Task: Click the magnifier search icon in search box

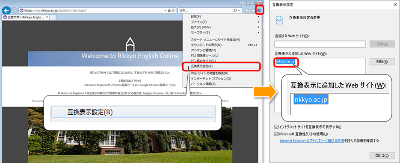Action: coord(235,10)
